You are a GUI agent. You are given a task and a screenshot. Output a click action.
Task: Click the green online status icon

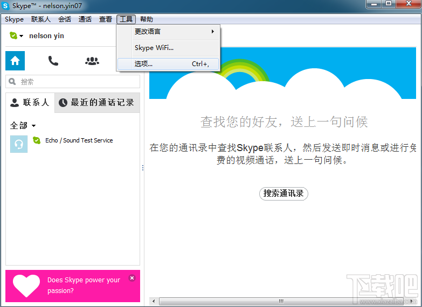(x=13, y=35)
